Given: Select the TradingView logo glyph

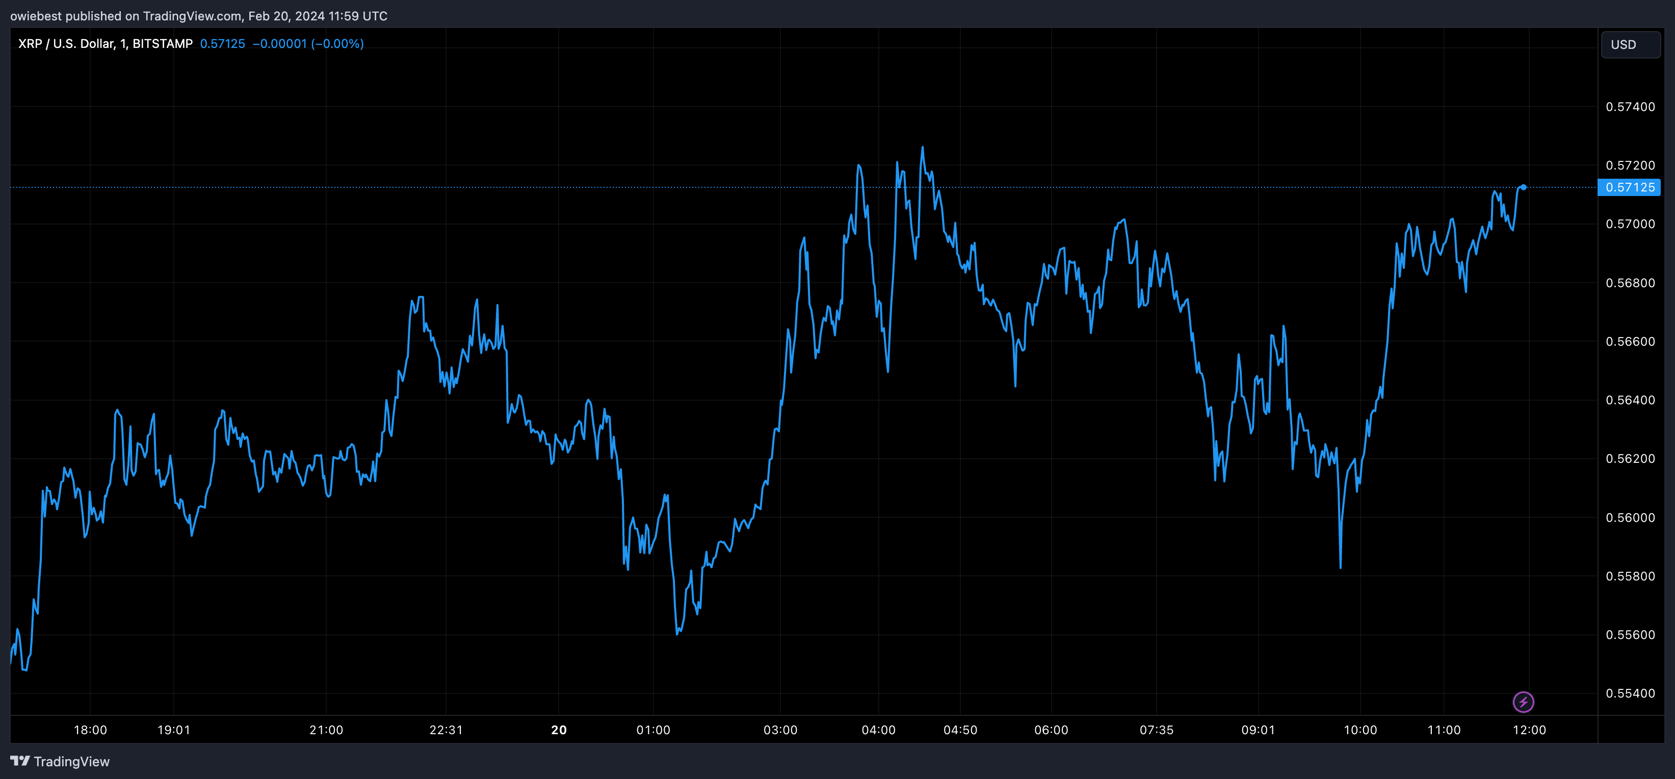Looking at the screenshot, I should tap(21, 761).
